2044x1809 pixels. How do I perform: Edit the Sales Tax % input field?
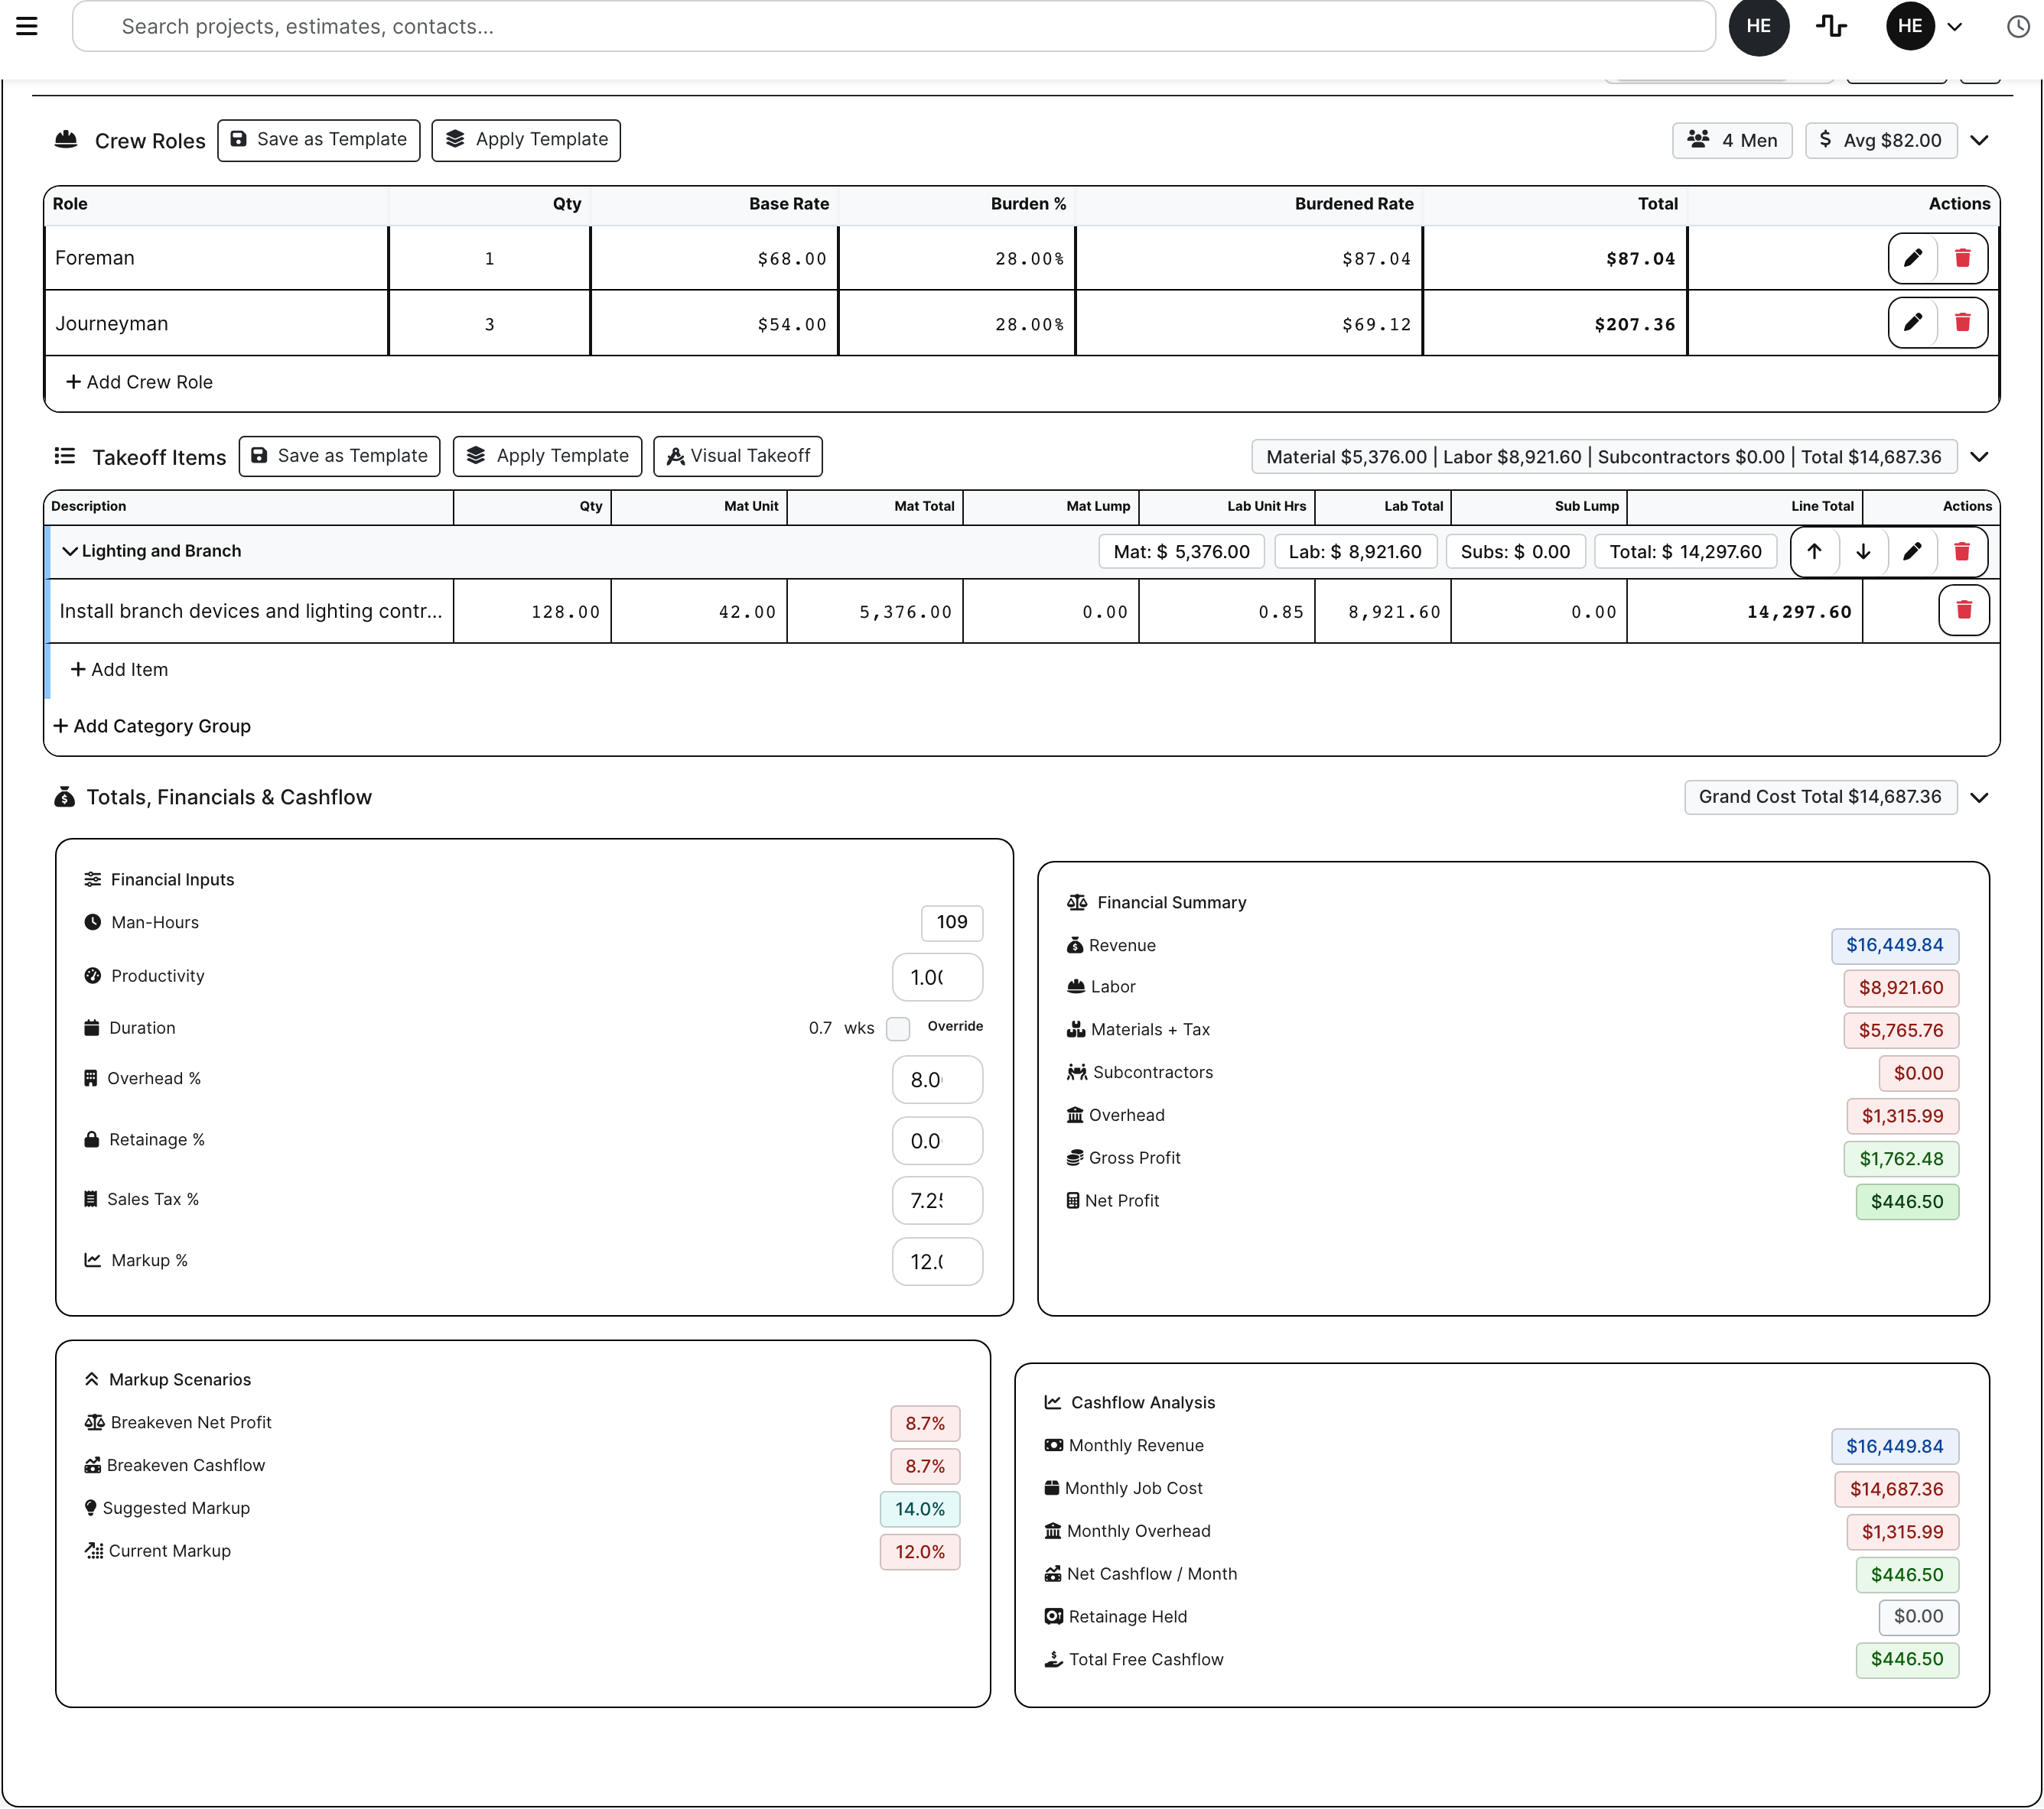[937, 1200]
